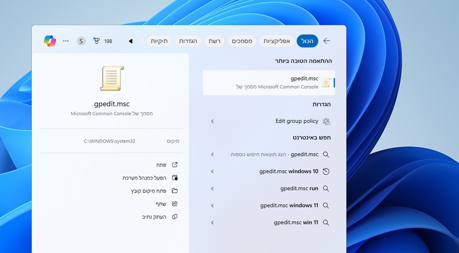Viewport: 459px width, 253px height.
Task: Click the run as administrator shield icon
Action: pyautogui.click(x=175, y=178)
